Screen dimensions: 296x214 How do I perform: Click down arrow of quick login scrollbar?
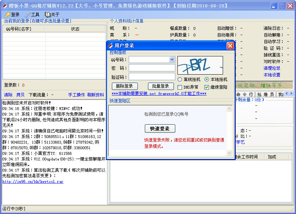[x=229, y=153]
